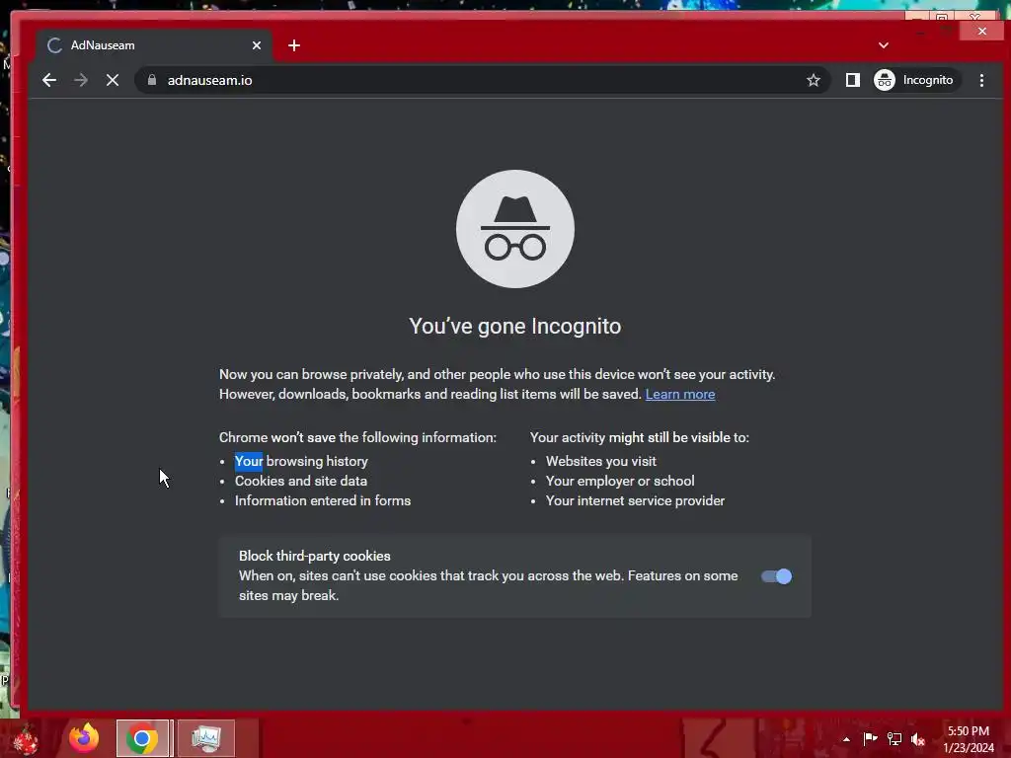1011x758 pixels.
Task: Select the AdNauseam tab
Action: 153,45
